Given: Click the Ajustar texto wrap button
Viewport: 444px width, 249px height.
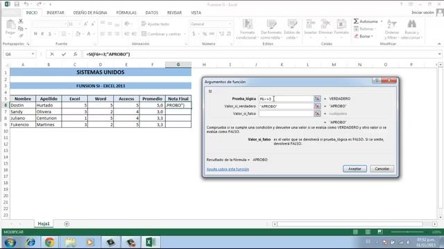Looking at the screenshot, I should tap(155, 24).
